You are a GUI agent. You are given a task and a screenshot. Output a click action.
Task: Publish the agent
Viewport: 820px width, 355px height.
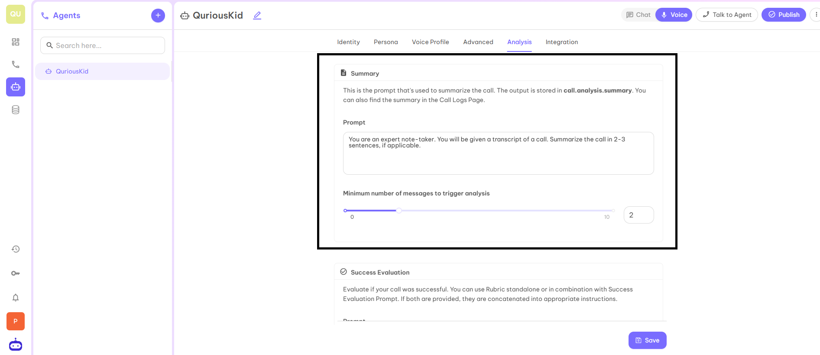click(x=784, y=15)
